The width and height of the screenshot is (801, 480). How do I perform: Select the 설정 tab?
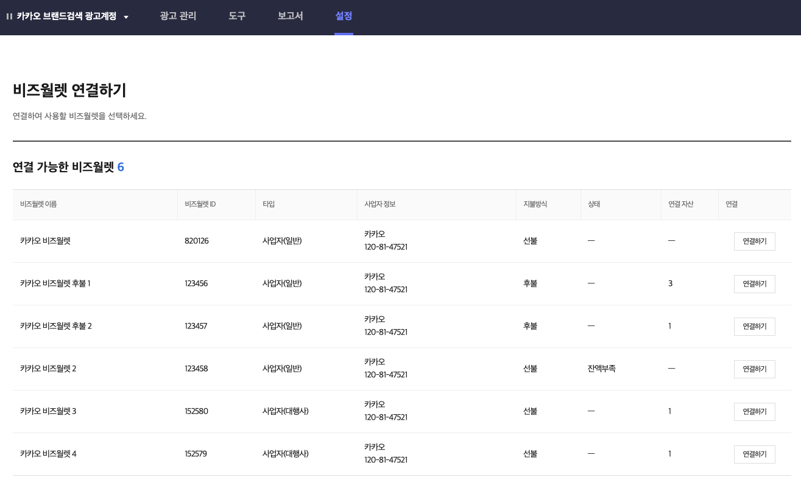tap(344, 16)
